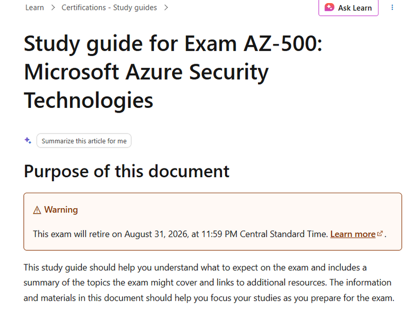The height and width of the screenshot is (315, 412).
Task: Click the purple sparkle icon beside Summarize
Action: [x=28, y=141]
